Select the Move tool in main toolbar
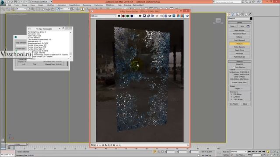280x157 pixels. (x=48, y=9)
